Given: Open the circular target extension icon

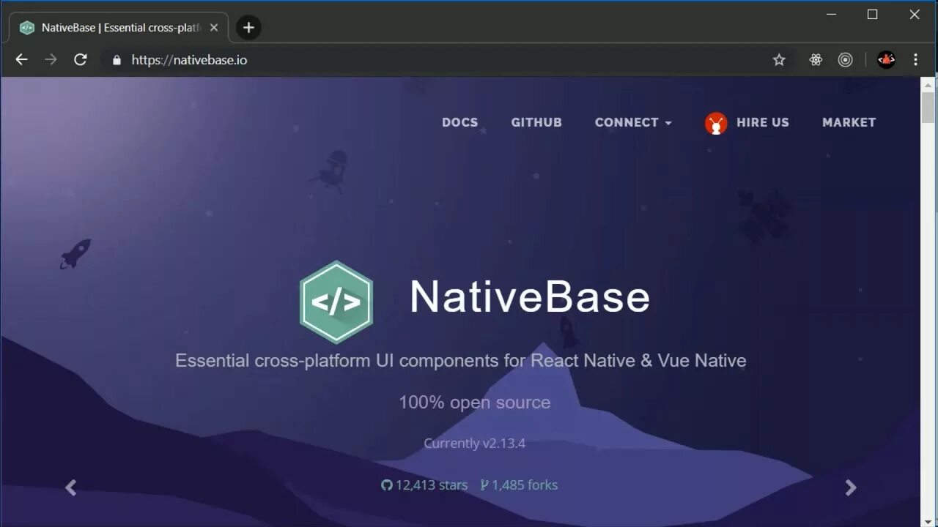Looking at the screenshot, I should (846, 60).
